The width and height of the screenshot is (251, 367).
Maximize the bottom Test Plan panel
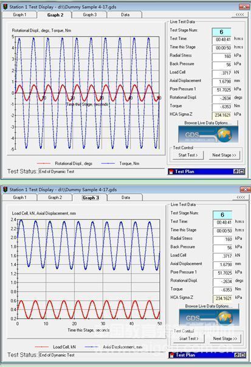[x=242, y=355]
